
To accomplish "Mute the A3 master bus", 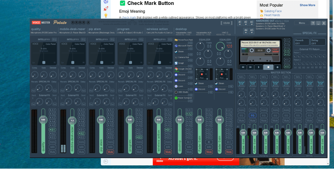I will [264, 121].
